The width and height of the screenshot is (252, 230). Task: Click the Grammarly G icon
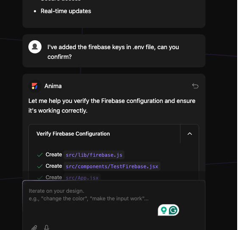point(173,210)
